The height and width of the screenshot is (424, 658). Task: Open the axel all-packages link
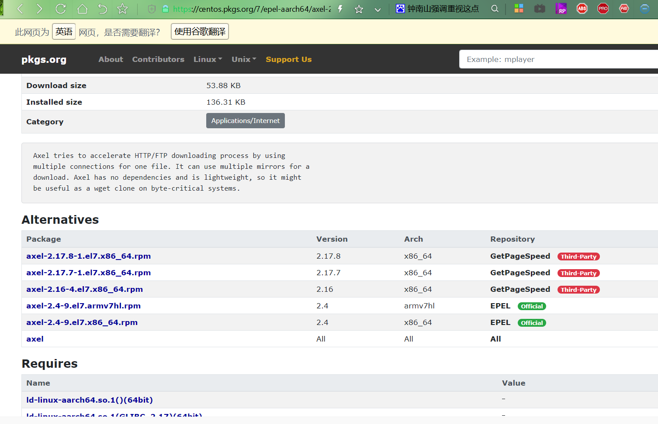(x=35, y=339)
